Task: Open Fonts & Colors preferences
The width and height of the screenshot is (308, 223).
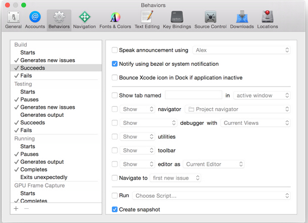Action: pos(115,19)
